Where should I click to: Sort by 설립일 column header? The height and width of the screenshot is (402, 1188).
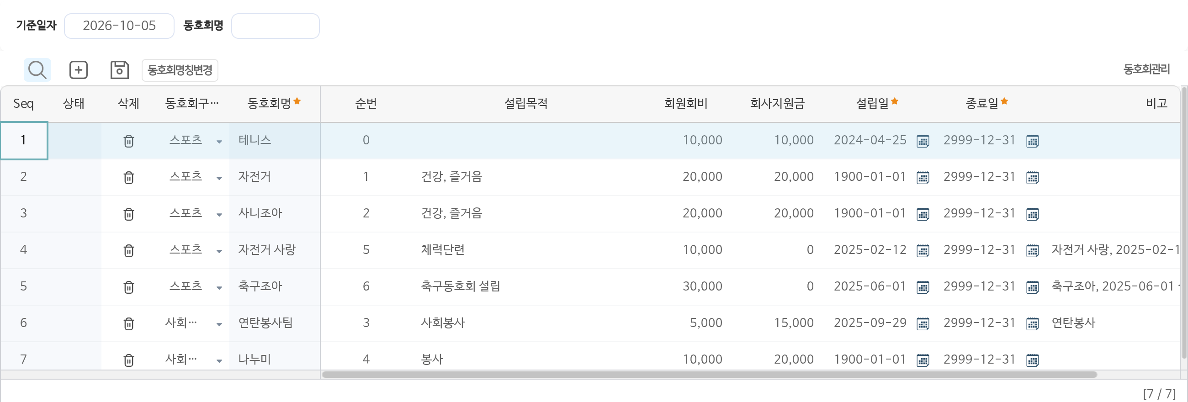coord(877,103)
